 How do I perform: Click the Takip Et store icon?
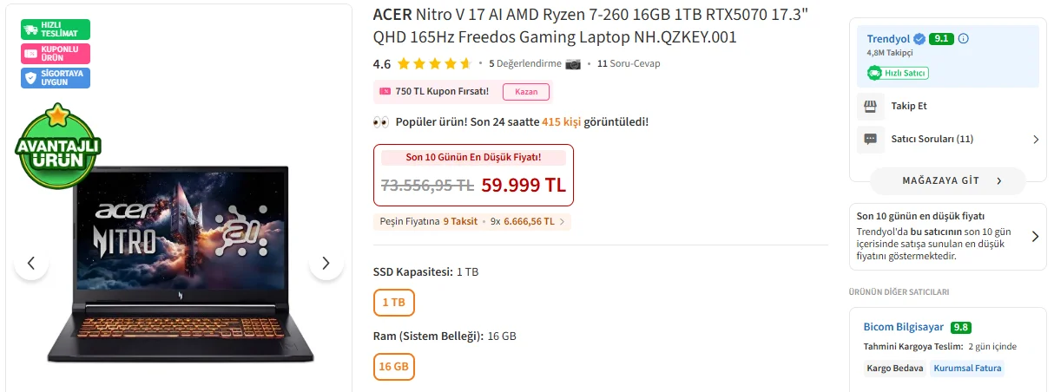[870, 106]
